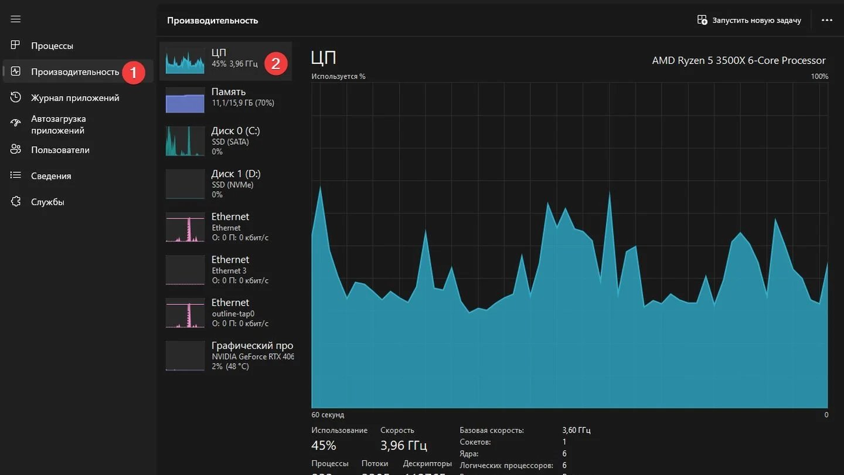Screen dimensions: 844x475
Task: Select the Память performance item
Action: point(226,100)
